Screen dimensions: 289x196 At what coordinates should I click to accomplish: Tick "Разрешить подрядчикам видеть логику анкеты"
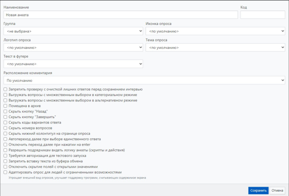(5, 150)
